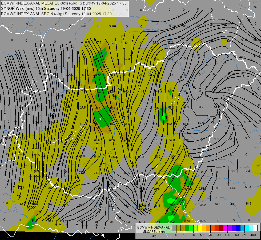Click the map value 85.7
The image size is (261, 240).
(x=156, y=42)
